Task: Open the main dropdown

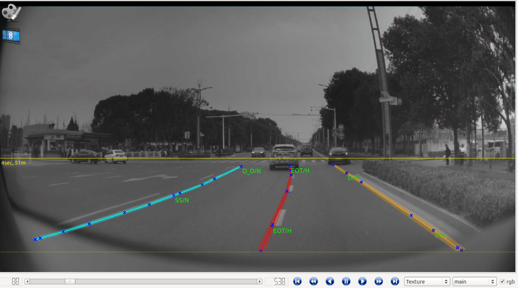Action: [474, 282]
